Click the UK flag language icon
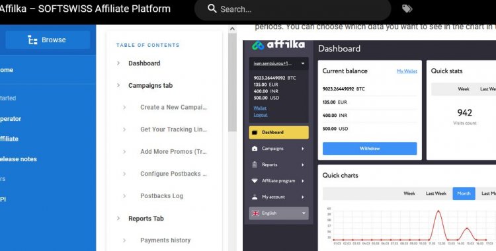 (255, 213)
